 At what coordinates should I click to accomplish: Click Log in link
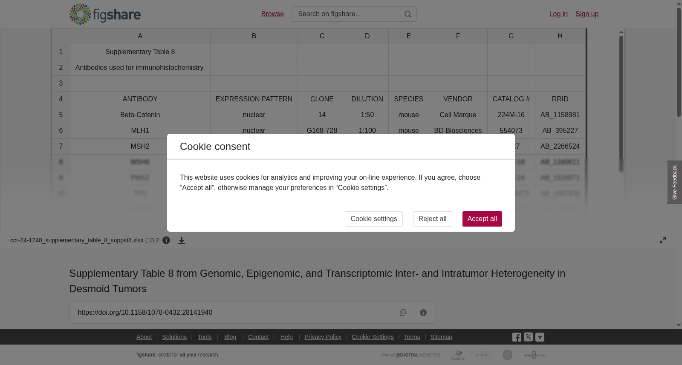pyautogui.click(x=558, y=14)
